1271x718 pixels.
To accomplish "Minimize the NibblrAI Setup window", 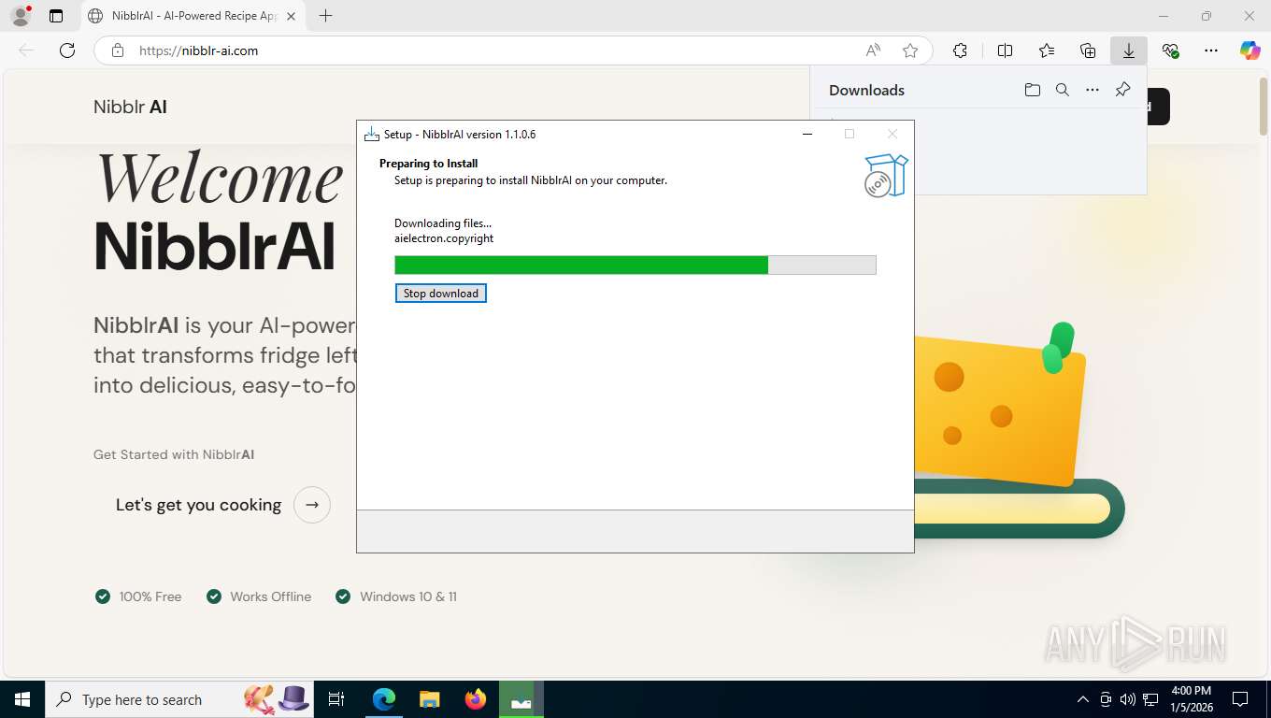I will [x=807, y=134].
